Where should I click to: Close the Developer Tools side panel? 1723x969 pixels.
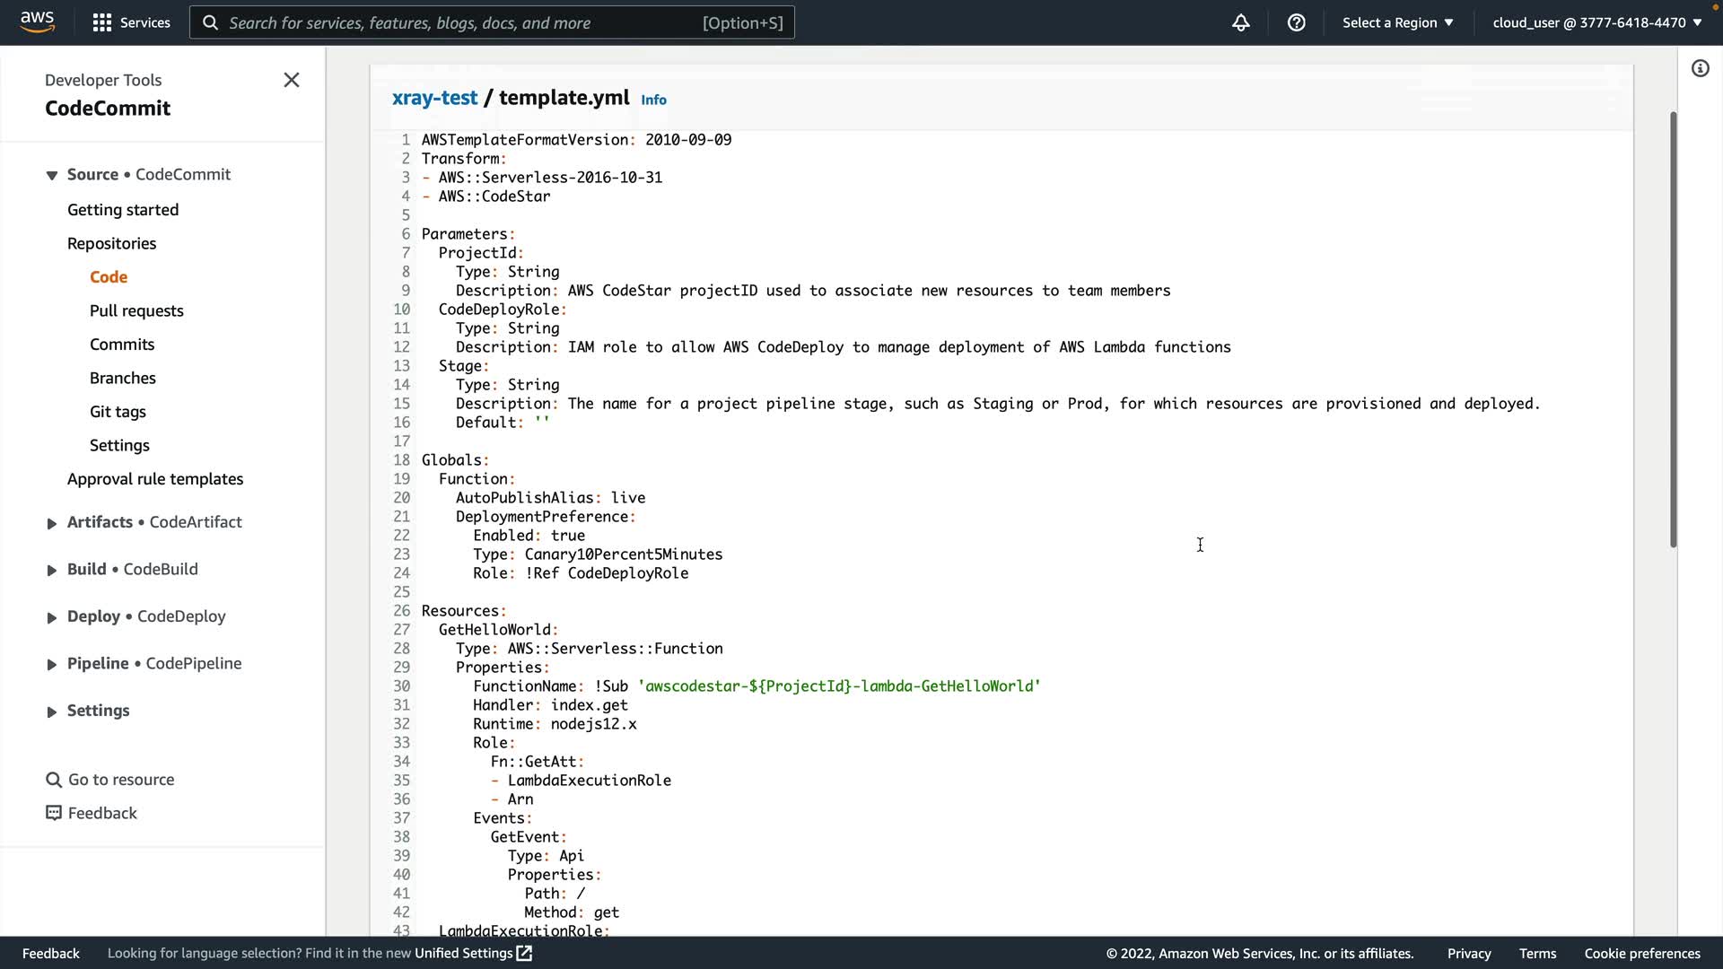(292, 80)
